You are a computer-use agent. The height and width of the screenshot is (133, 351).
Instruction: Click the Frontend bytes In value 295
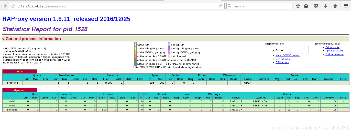click(x=150, y=83)
